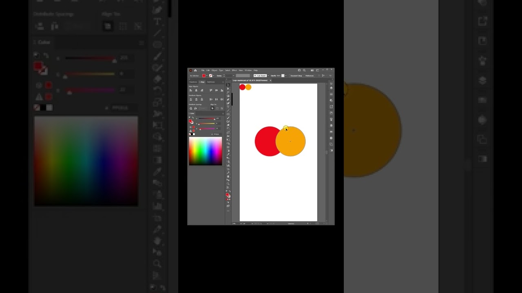This screenshot has width=522, height=293.
Task: Click the search magnifier icon at top
Action: click(304, 70)
